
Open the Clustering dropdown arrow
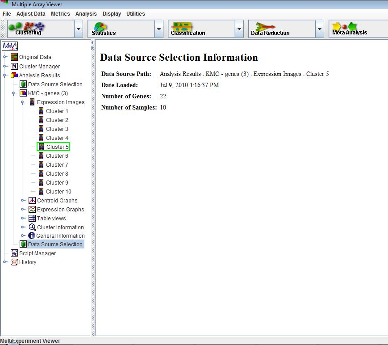[79, 29]
